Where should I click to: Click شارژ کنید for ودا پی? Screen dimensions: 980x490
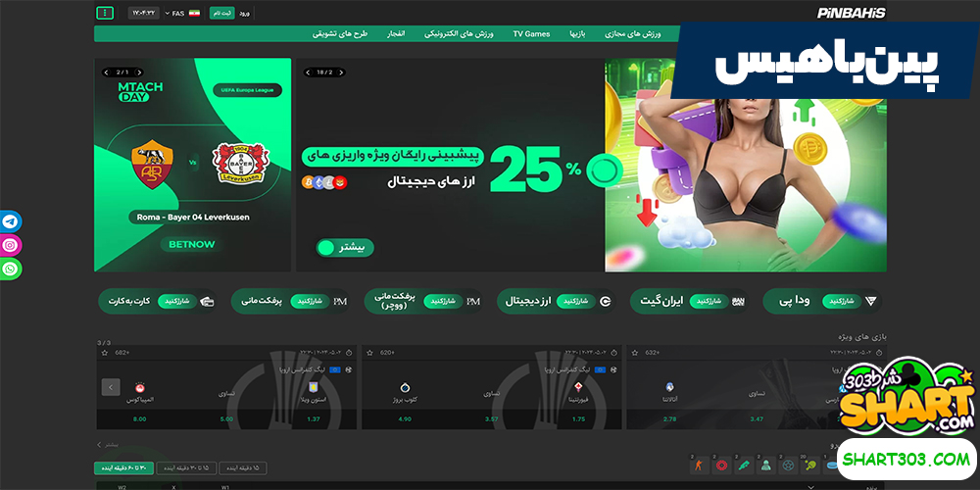point(841,301)
